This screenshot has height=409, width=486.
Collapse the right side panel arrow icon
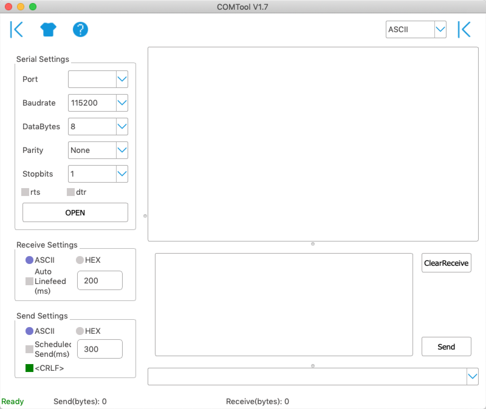tap(464, 29)
